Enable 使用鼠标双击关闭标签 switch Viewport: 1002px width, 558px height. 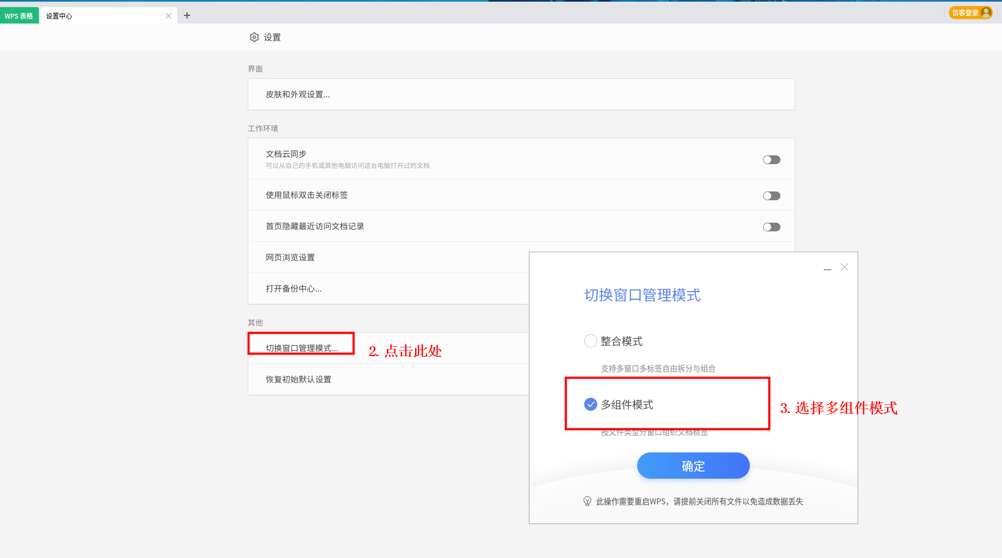771,196
